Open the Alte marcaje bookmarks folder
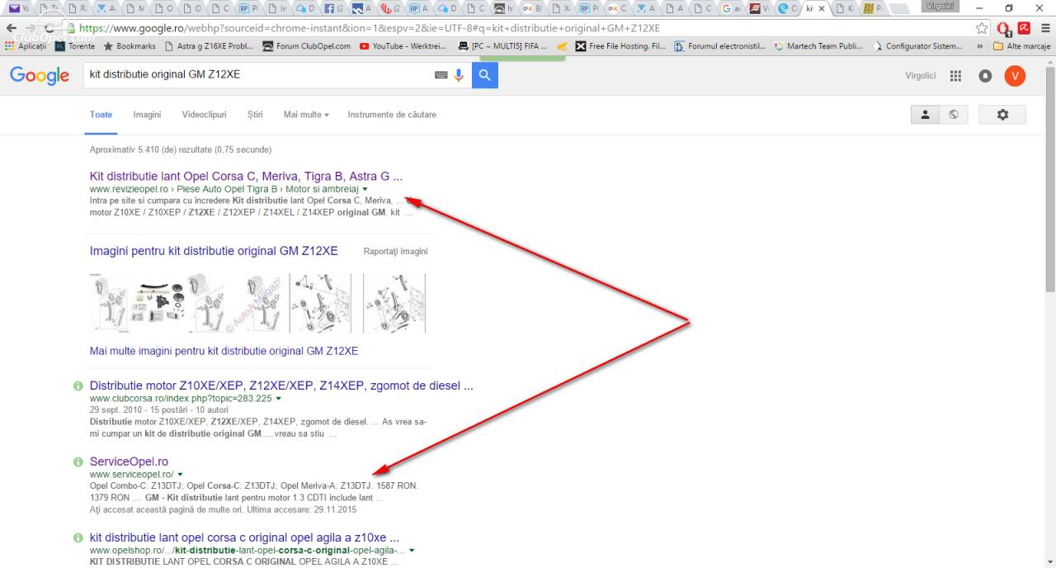 tap(1021, 46)
